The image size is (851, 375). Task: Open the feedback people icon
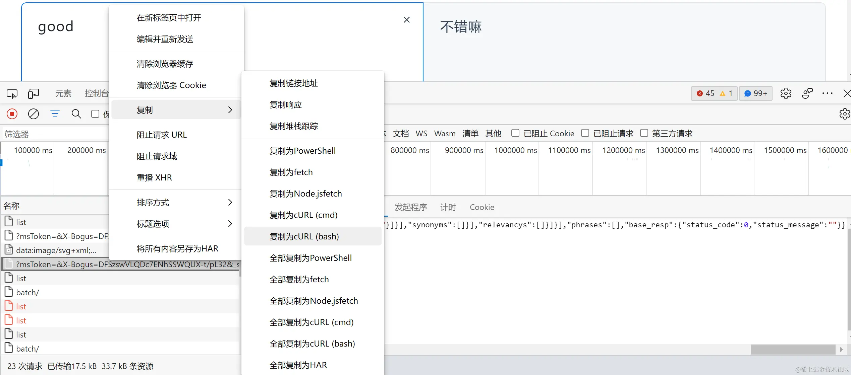tap(807, 94)
